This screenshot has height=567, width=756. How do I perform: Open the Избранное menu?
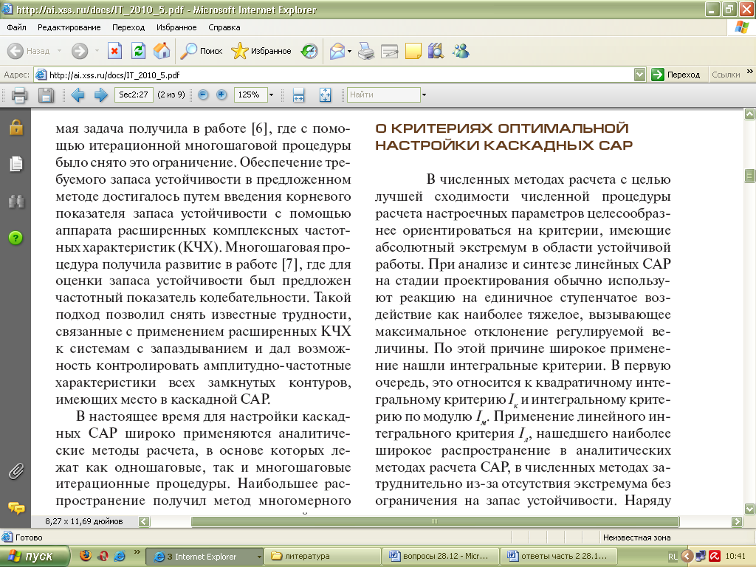(176, 27)
